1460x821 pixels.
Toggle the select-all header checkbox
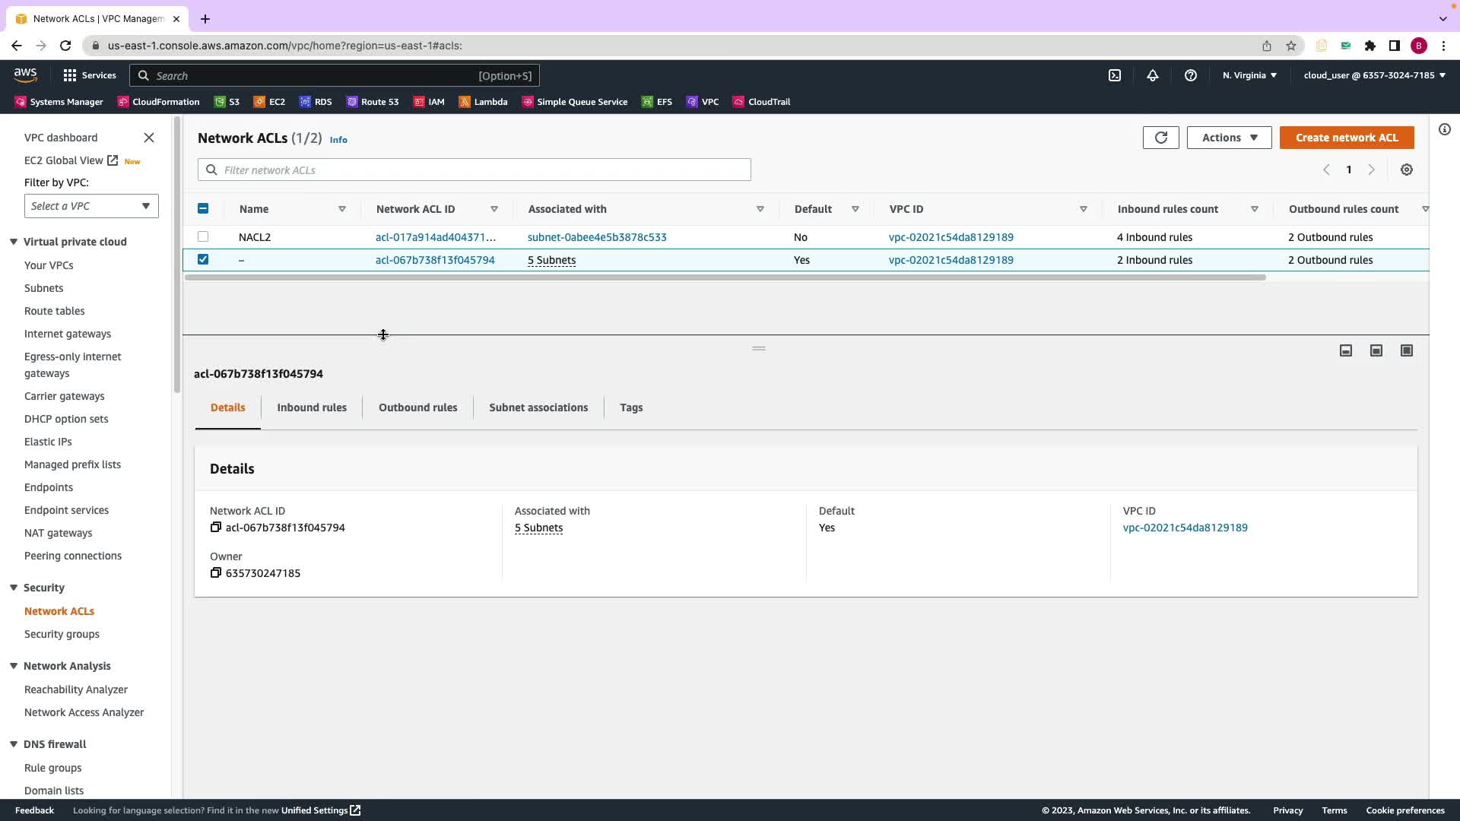coord(203,208)
